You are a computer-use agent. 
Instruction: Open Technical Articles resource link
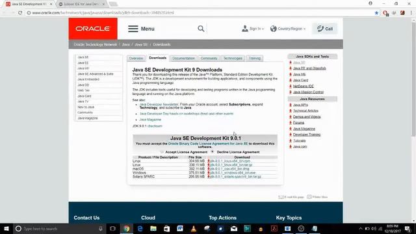coord(305,111)
